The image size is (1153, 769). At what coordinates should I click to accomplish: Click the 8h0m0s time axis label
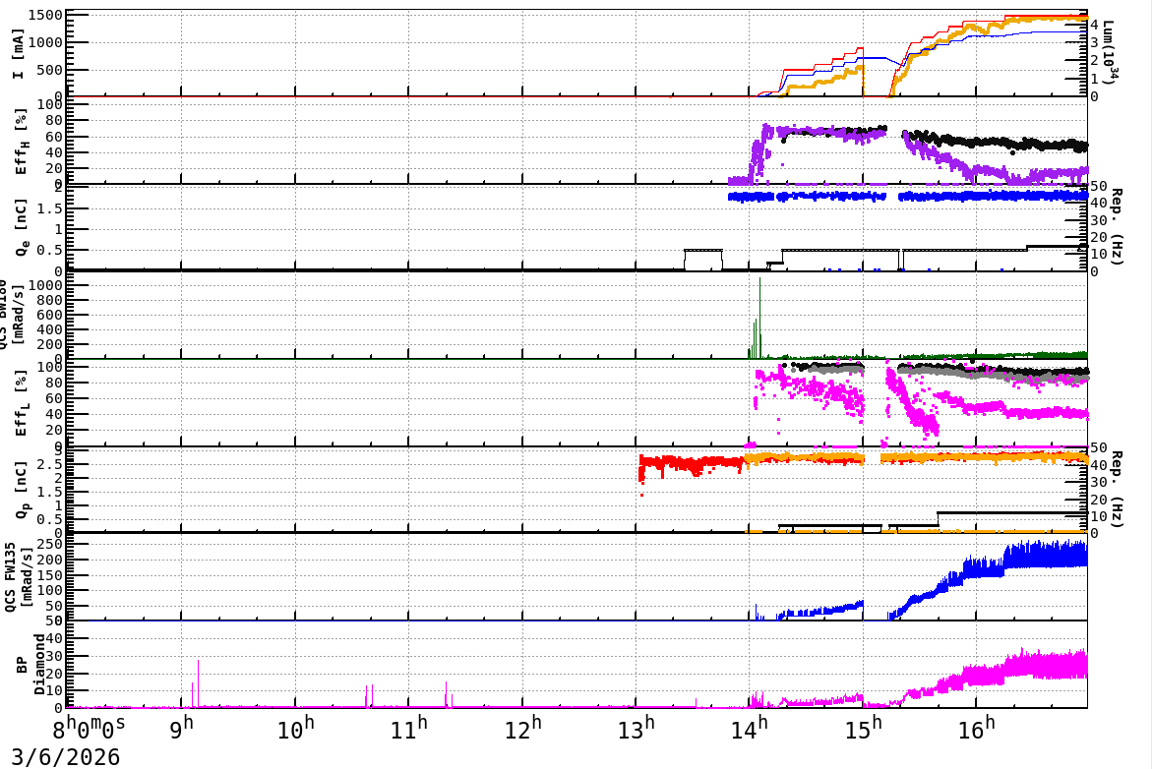tap(89, 728)
